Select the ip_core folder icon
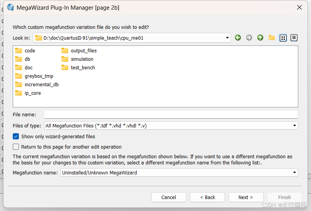Viewport: 311px width, 211px height. (19, 93)
